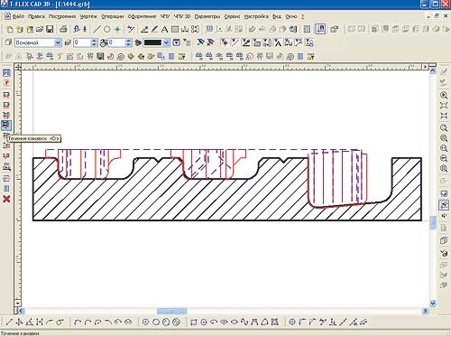Click the black color swatch

tap(153, 42)
